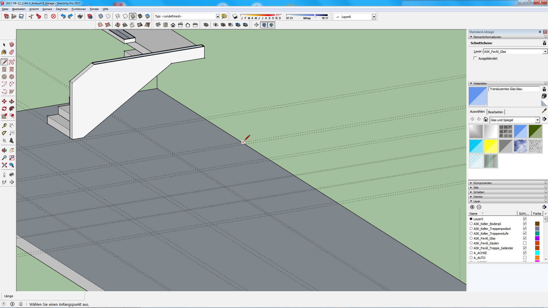The width and height of the screenshot is (548, 308).
Task: Activate the Orbit camera tool
Action: [x=4, y=150]
